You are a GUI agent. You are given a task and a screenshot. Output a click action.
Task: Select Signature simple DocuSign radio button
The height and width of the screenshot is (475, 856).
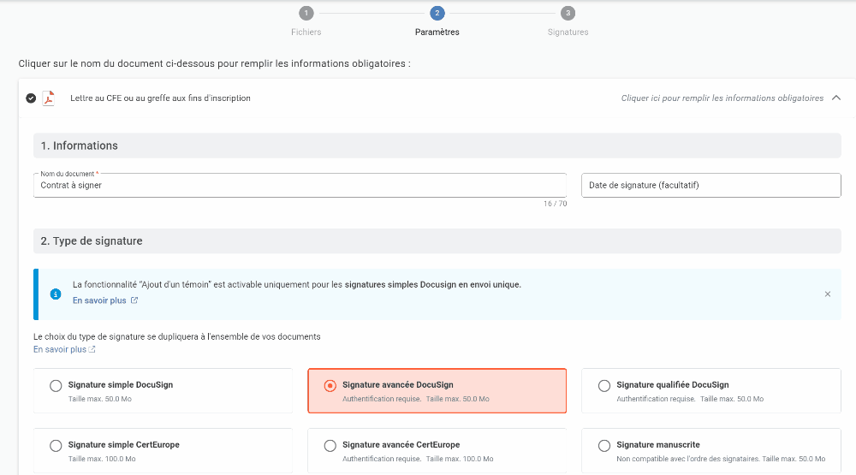(56, 386)
